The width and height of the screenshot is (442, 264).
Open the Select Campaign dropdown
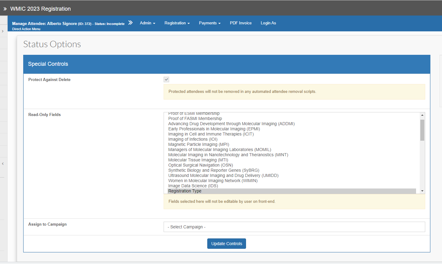[x=294, y=227]
